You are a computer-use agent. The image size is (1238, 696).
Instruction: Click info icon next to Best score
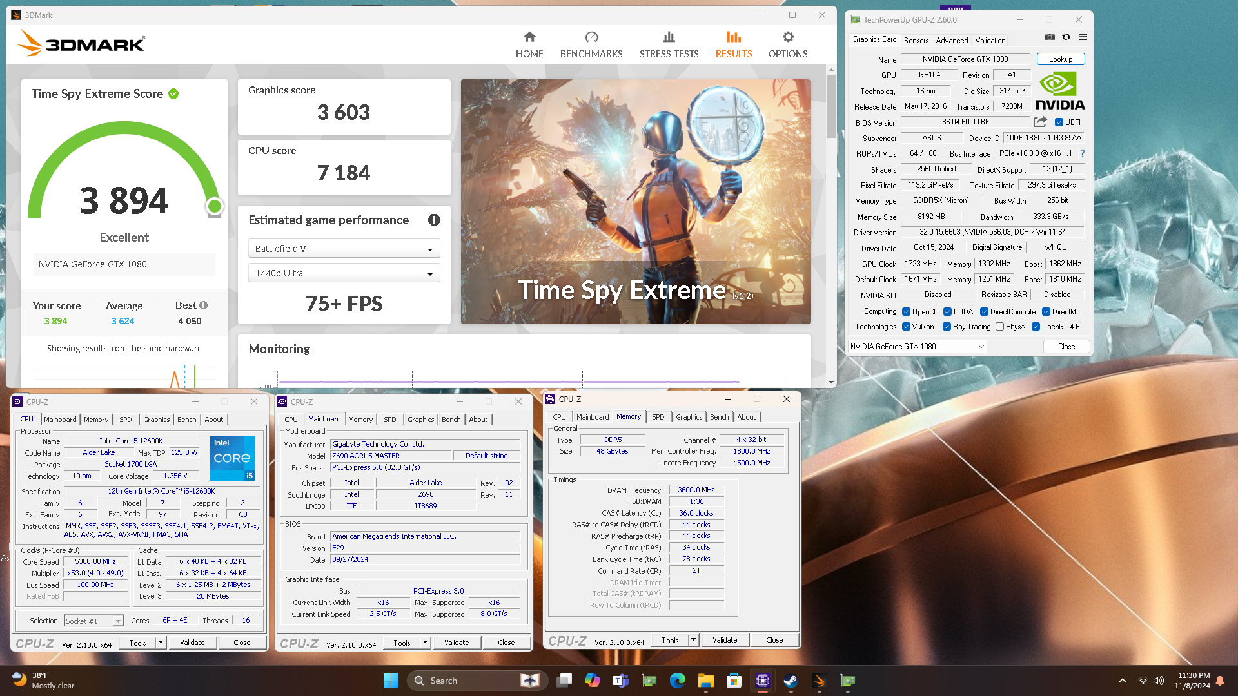203,305
